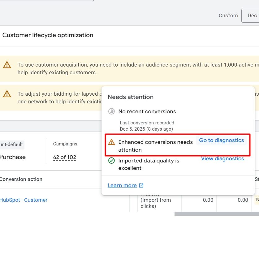The height and width of the screenshot is (259, 259).
Task: Click the Needs attention popup title
Action: click(x=130, y=97)
